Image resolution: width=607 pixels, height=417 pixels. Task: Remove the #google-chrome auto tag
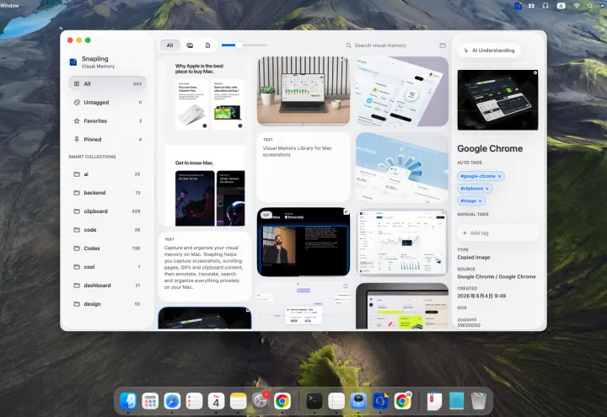499,176
